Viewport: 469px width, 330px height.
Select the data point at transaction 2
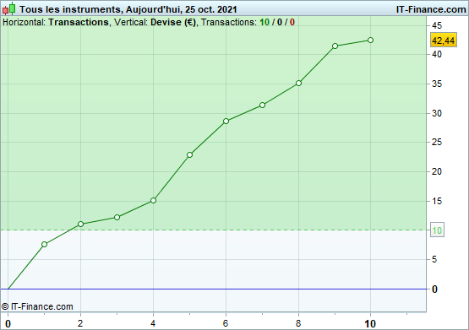80,224
